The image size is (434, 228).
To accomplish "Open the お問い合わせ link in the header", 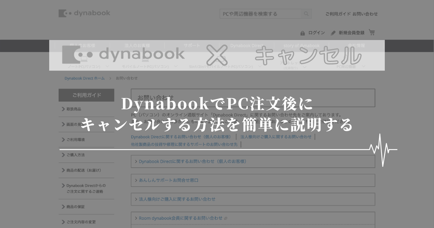I will [x=365, y=14].
